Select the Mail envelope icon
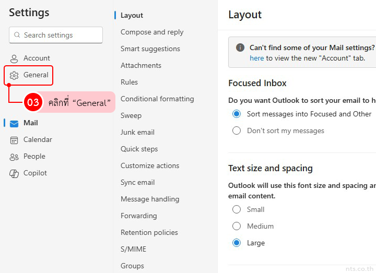376x273 pixels. [x=14, y=123]
